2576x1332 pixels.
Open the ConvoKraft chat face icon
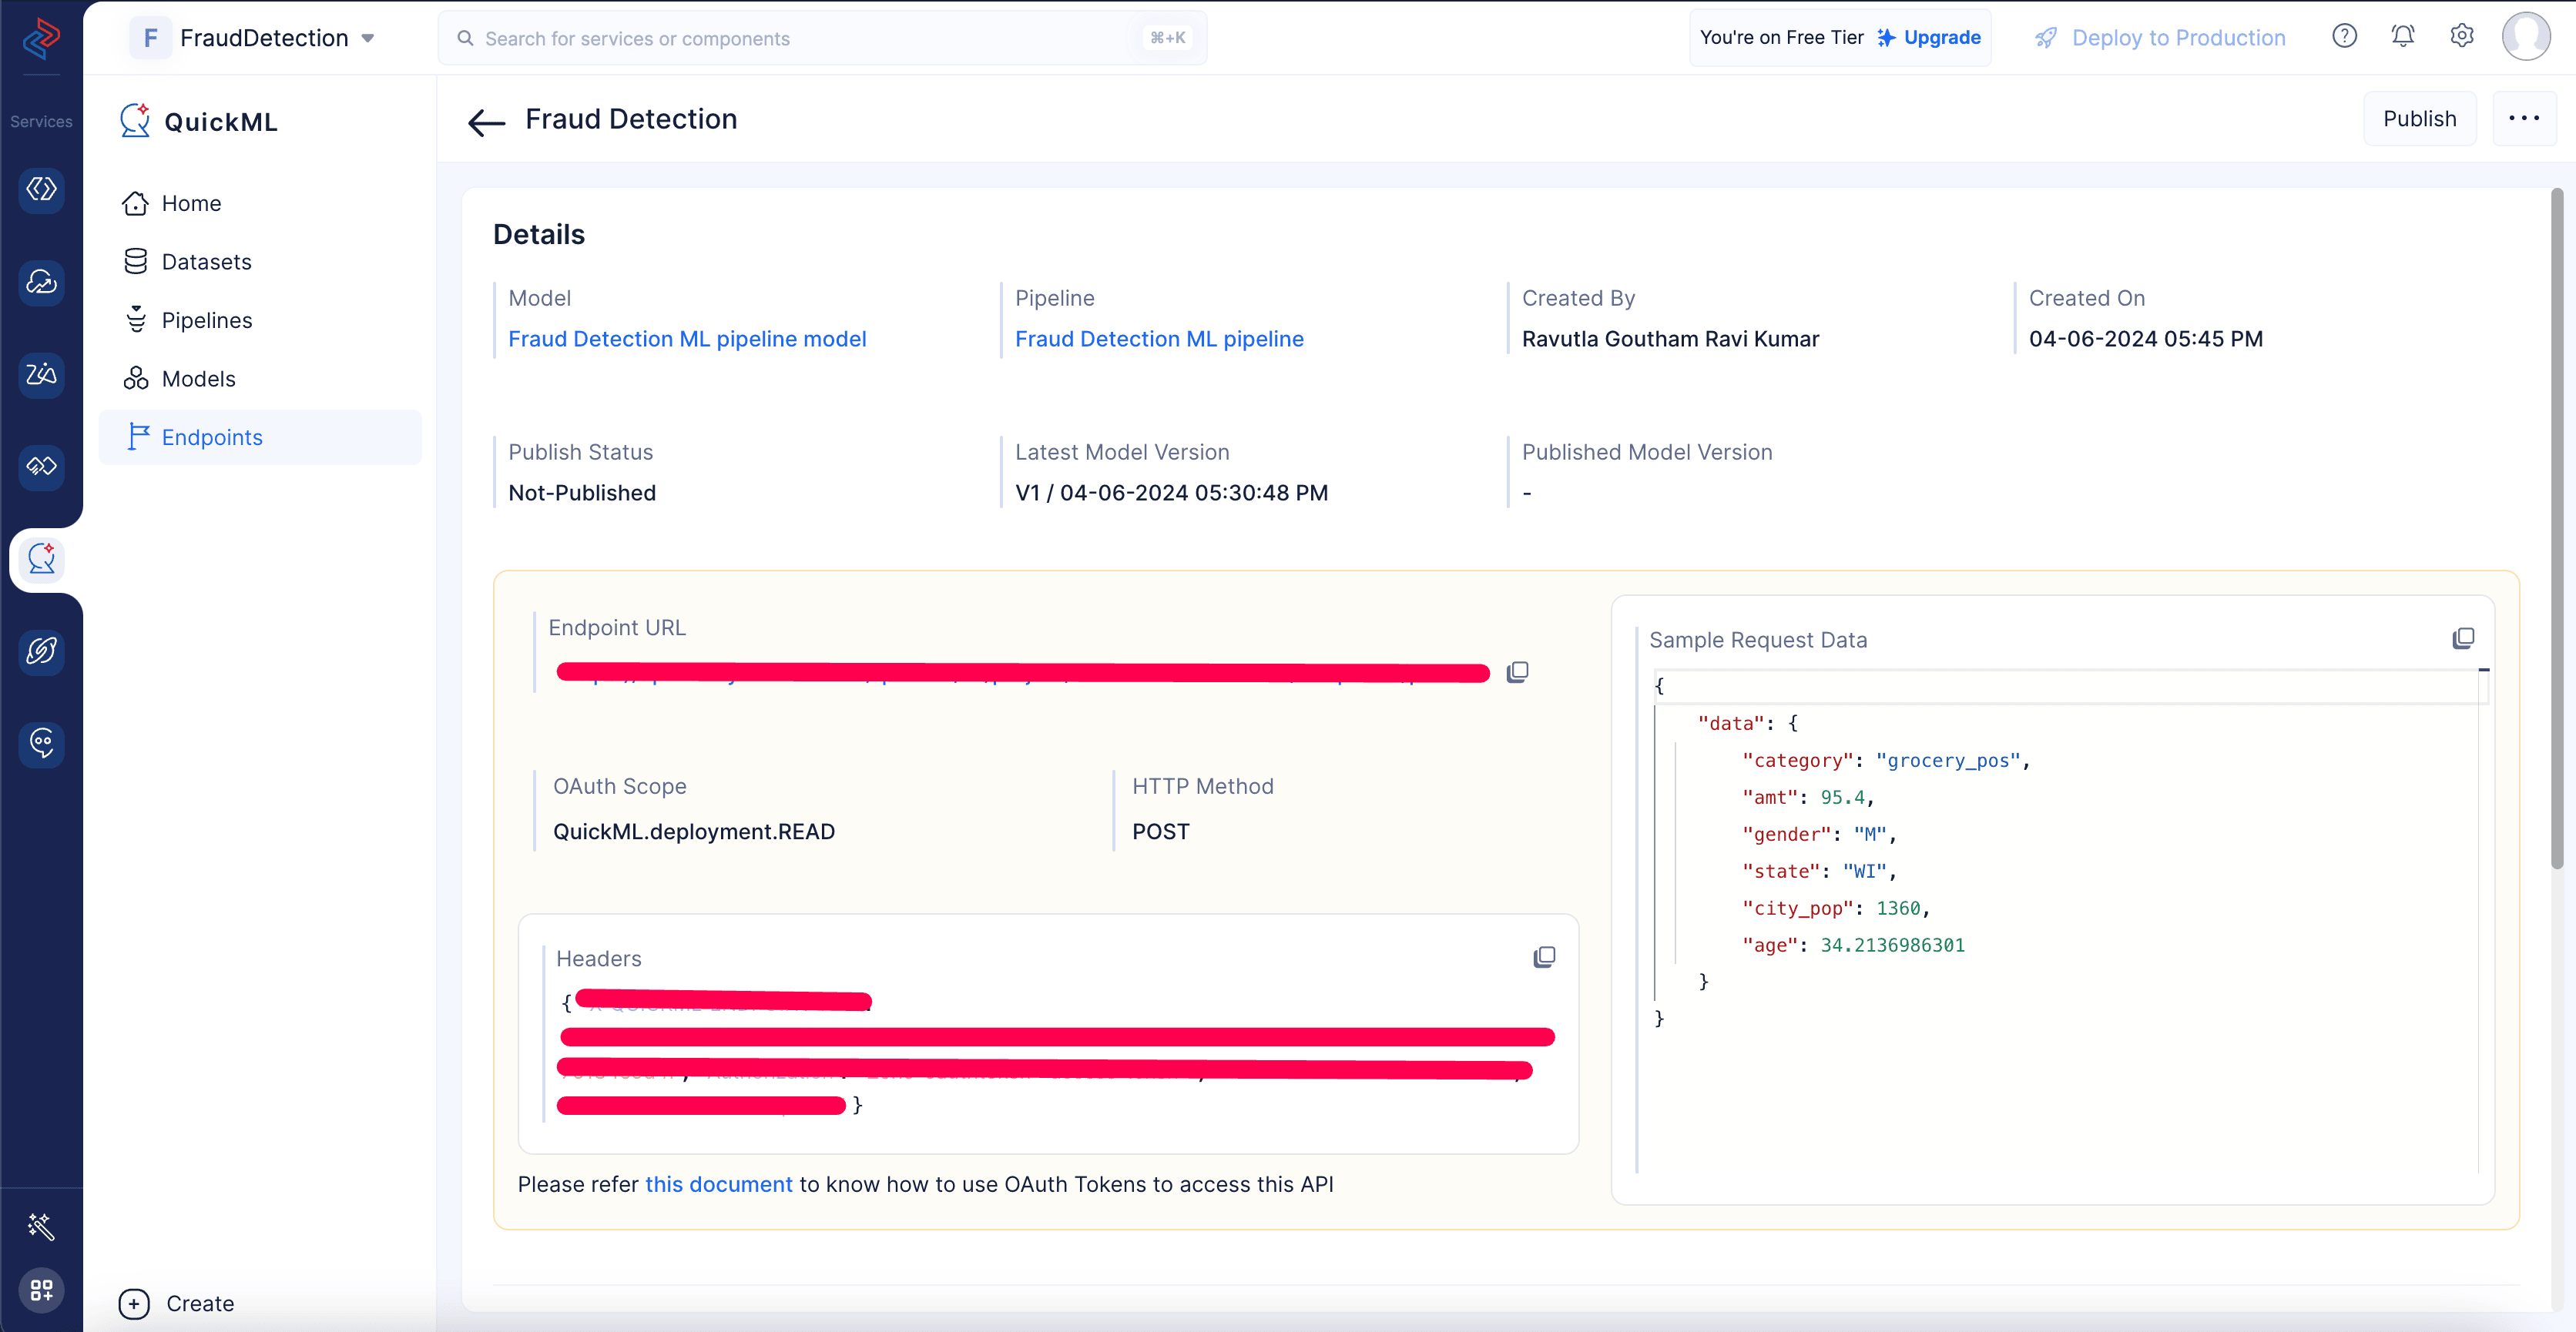pos(41,744)
